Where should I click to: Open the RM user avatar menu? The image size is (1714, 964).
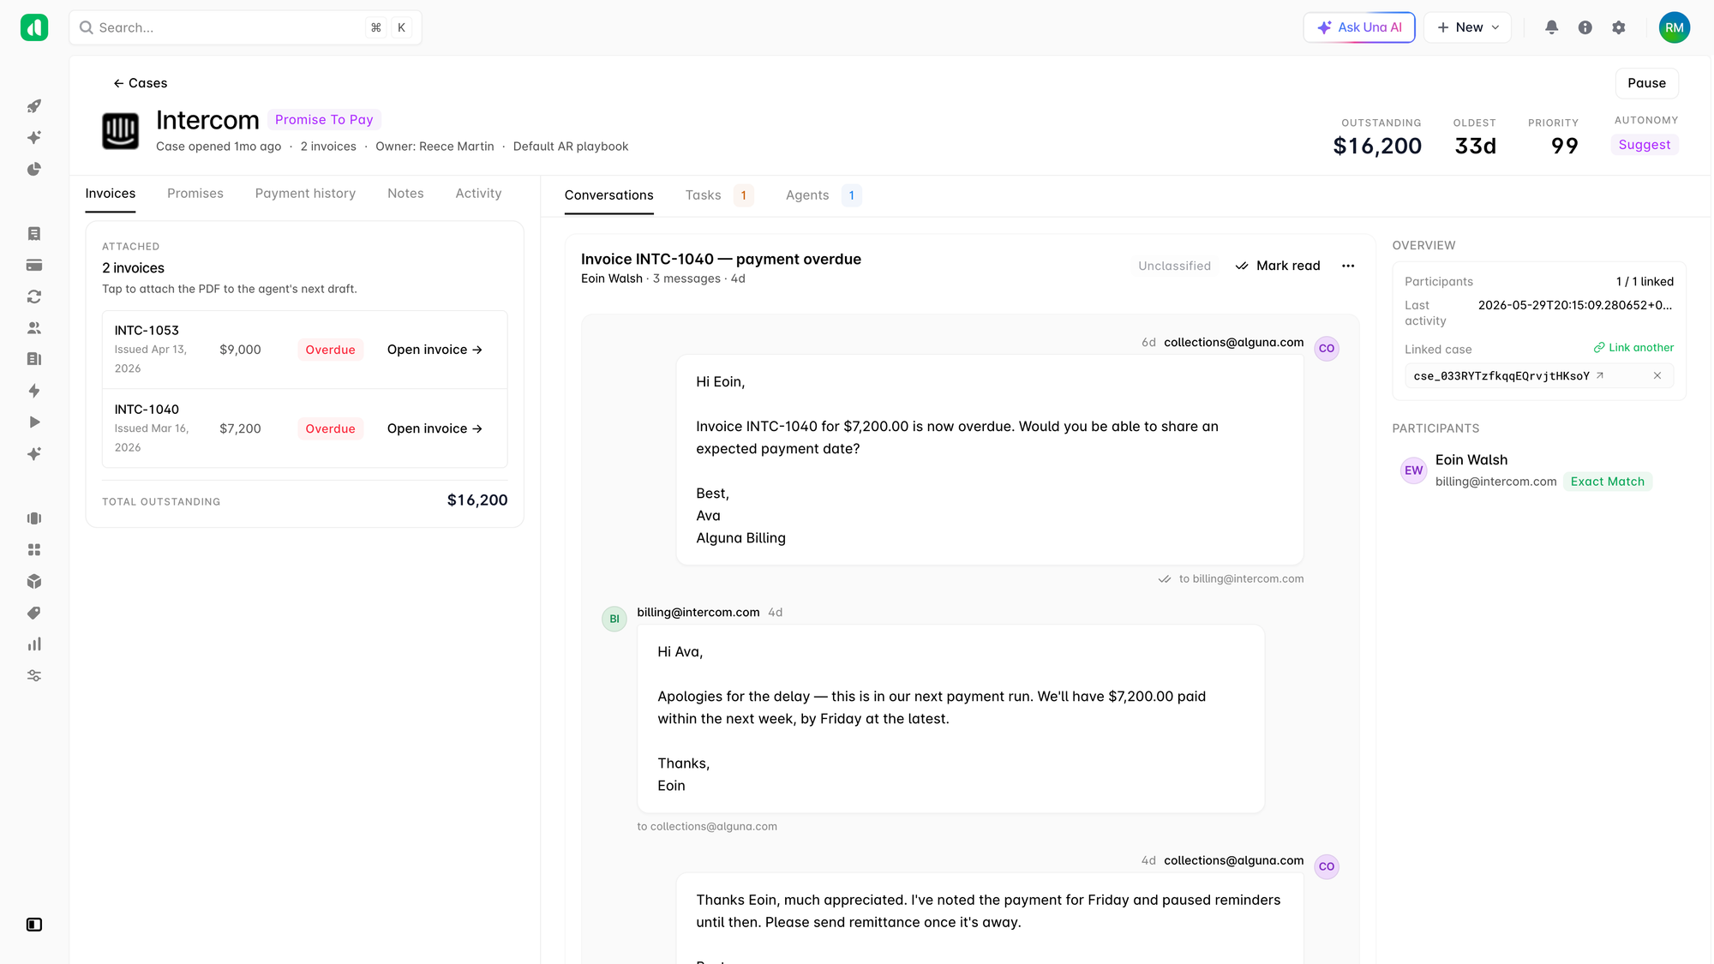coord(1675,27)
